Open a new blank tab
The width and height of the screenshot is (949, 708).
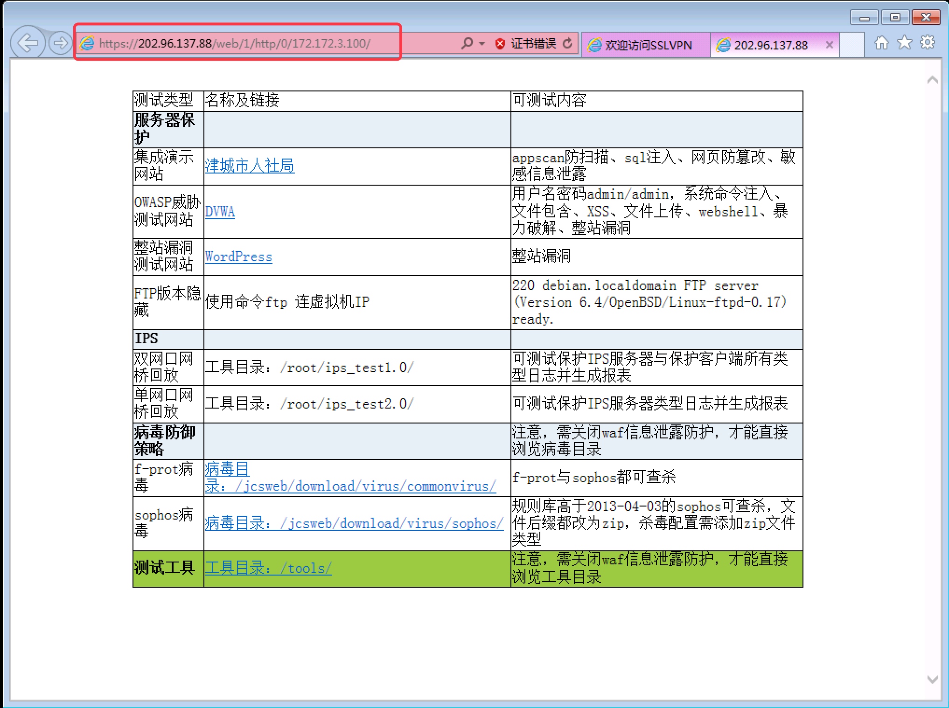(x=851, y=45)
